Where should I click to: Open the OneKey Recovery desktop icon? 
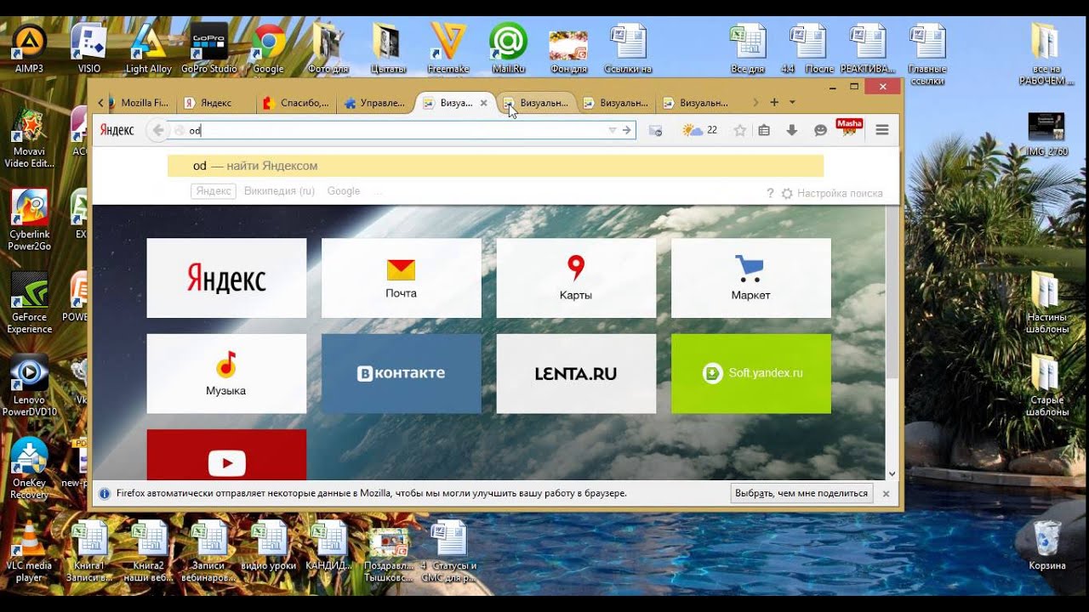(30, 469)
